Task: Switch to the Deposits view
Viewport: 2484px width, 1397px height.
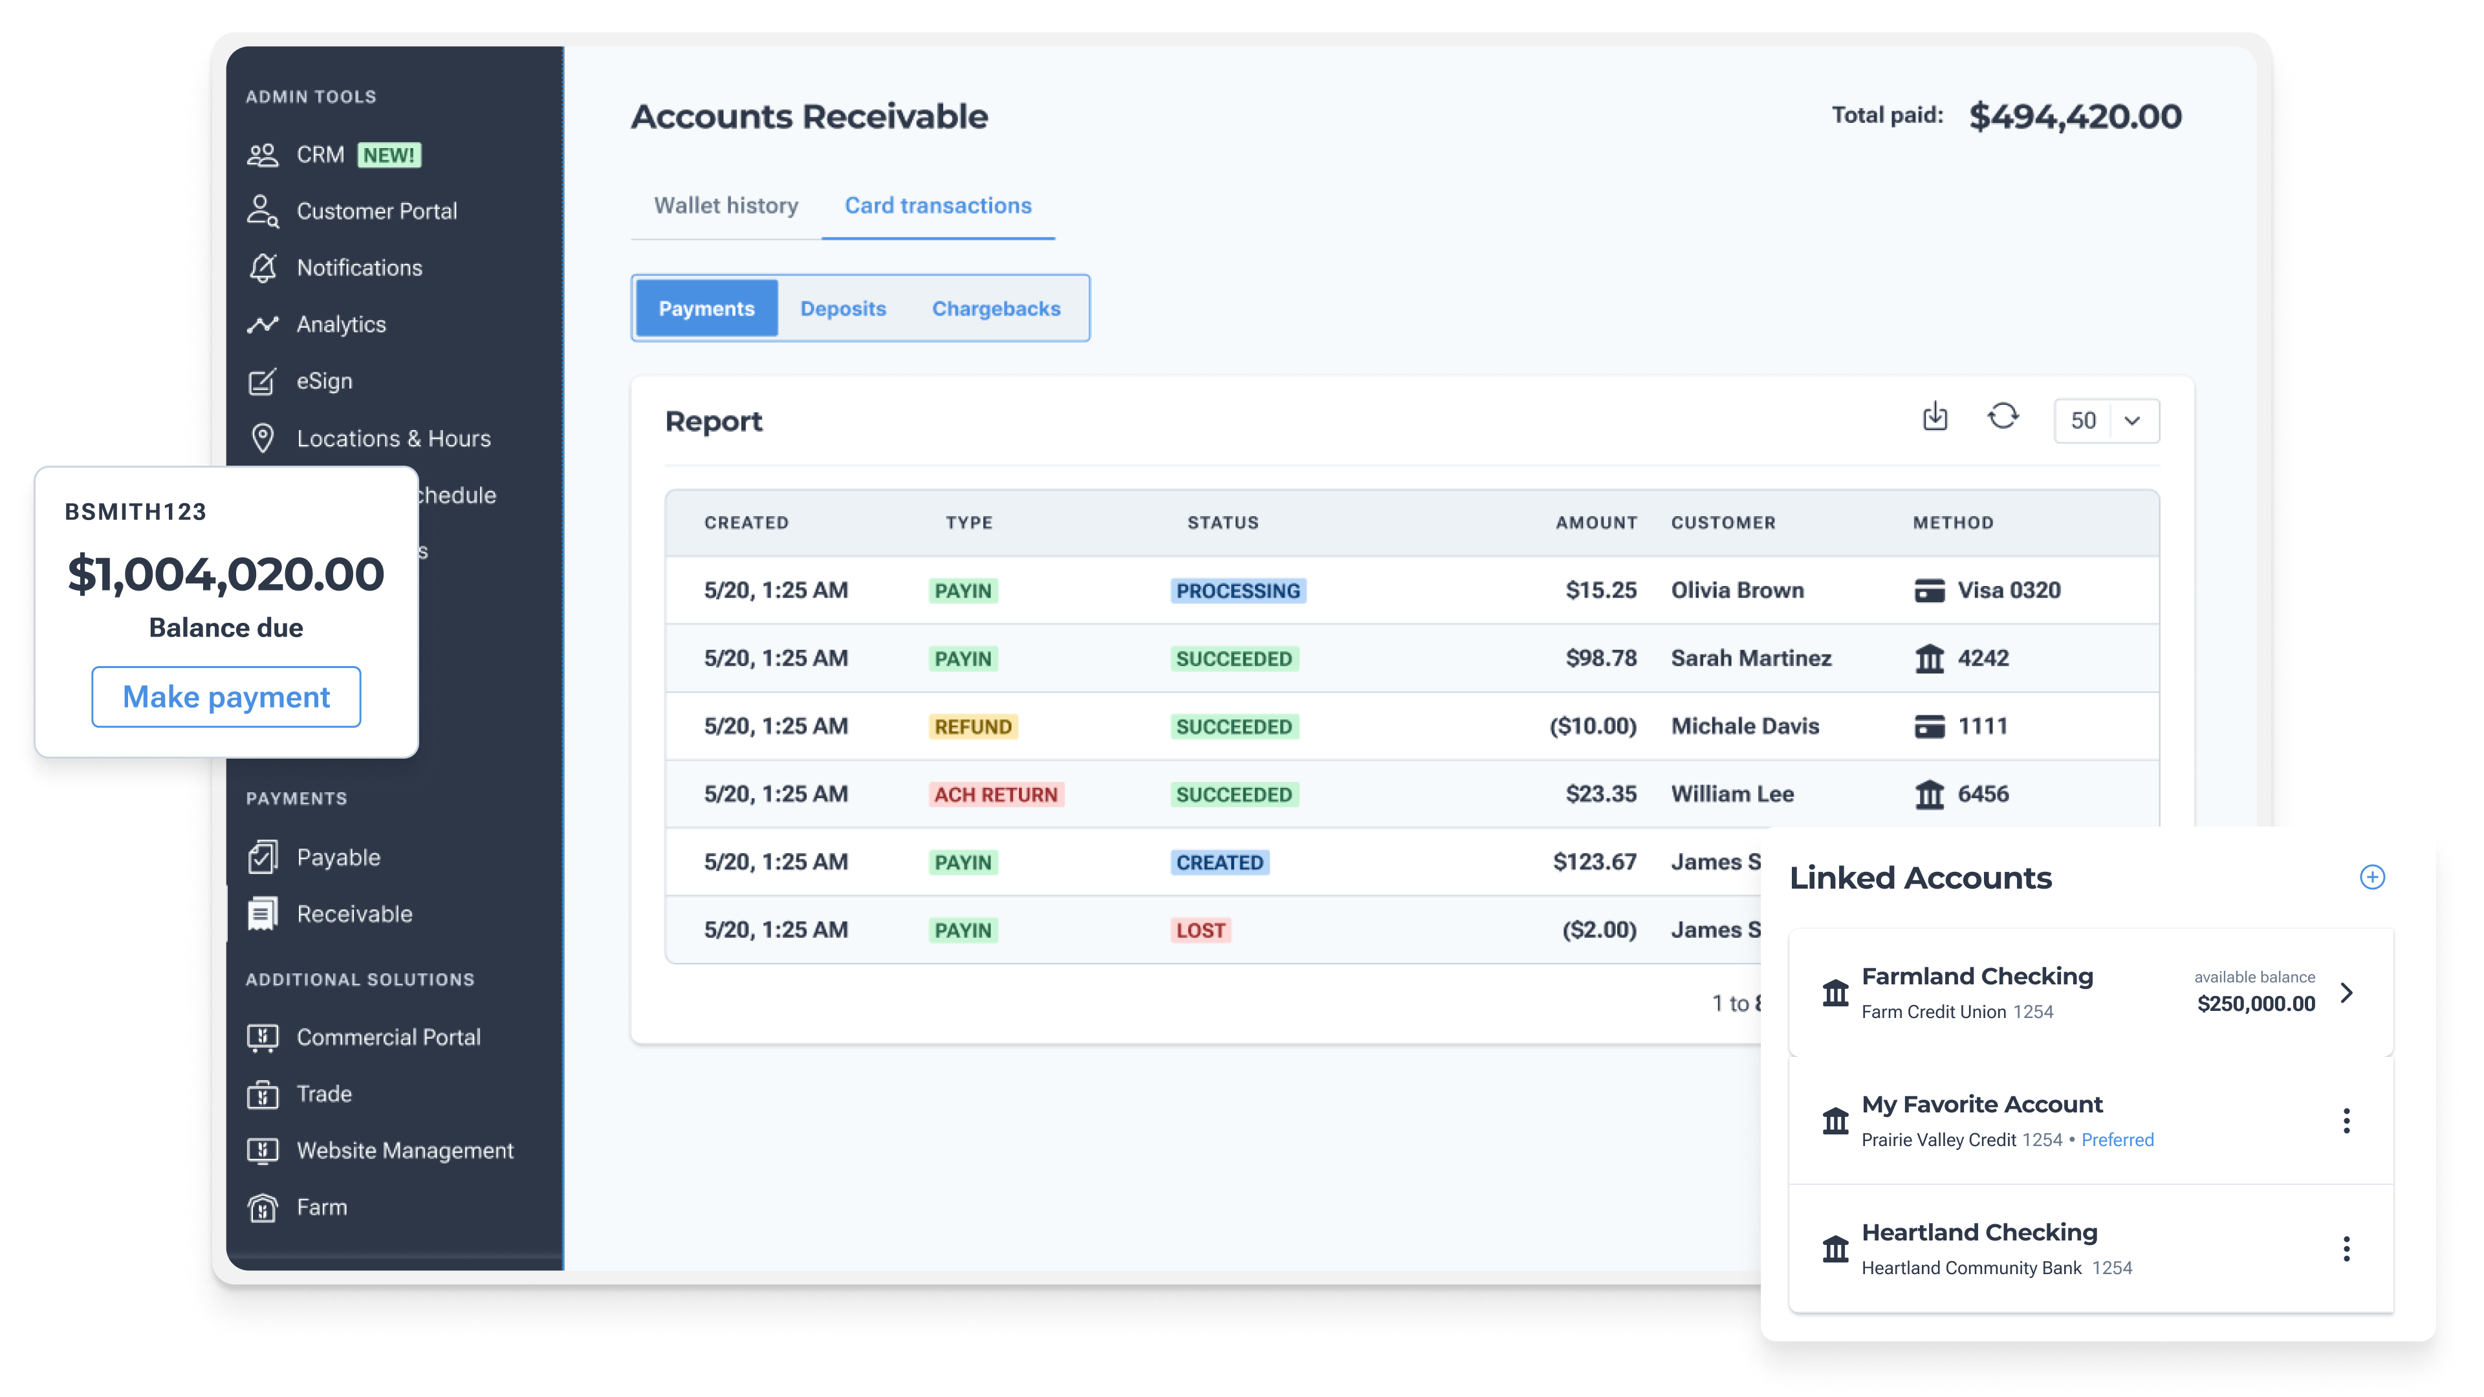Action: 843,309
